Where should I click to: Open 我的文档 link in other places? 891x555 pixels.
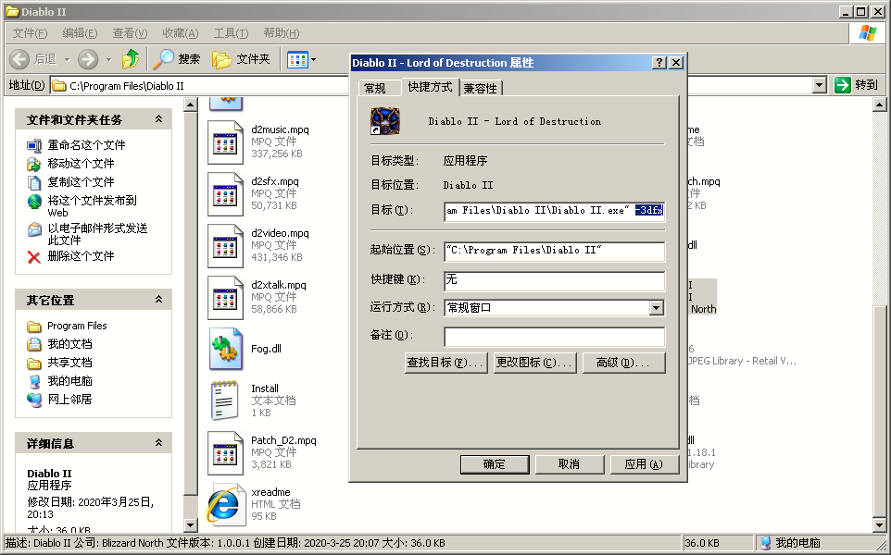click(69, 344)
